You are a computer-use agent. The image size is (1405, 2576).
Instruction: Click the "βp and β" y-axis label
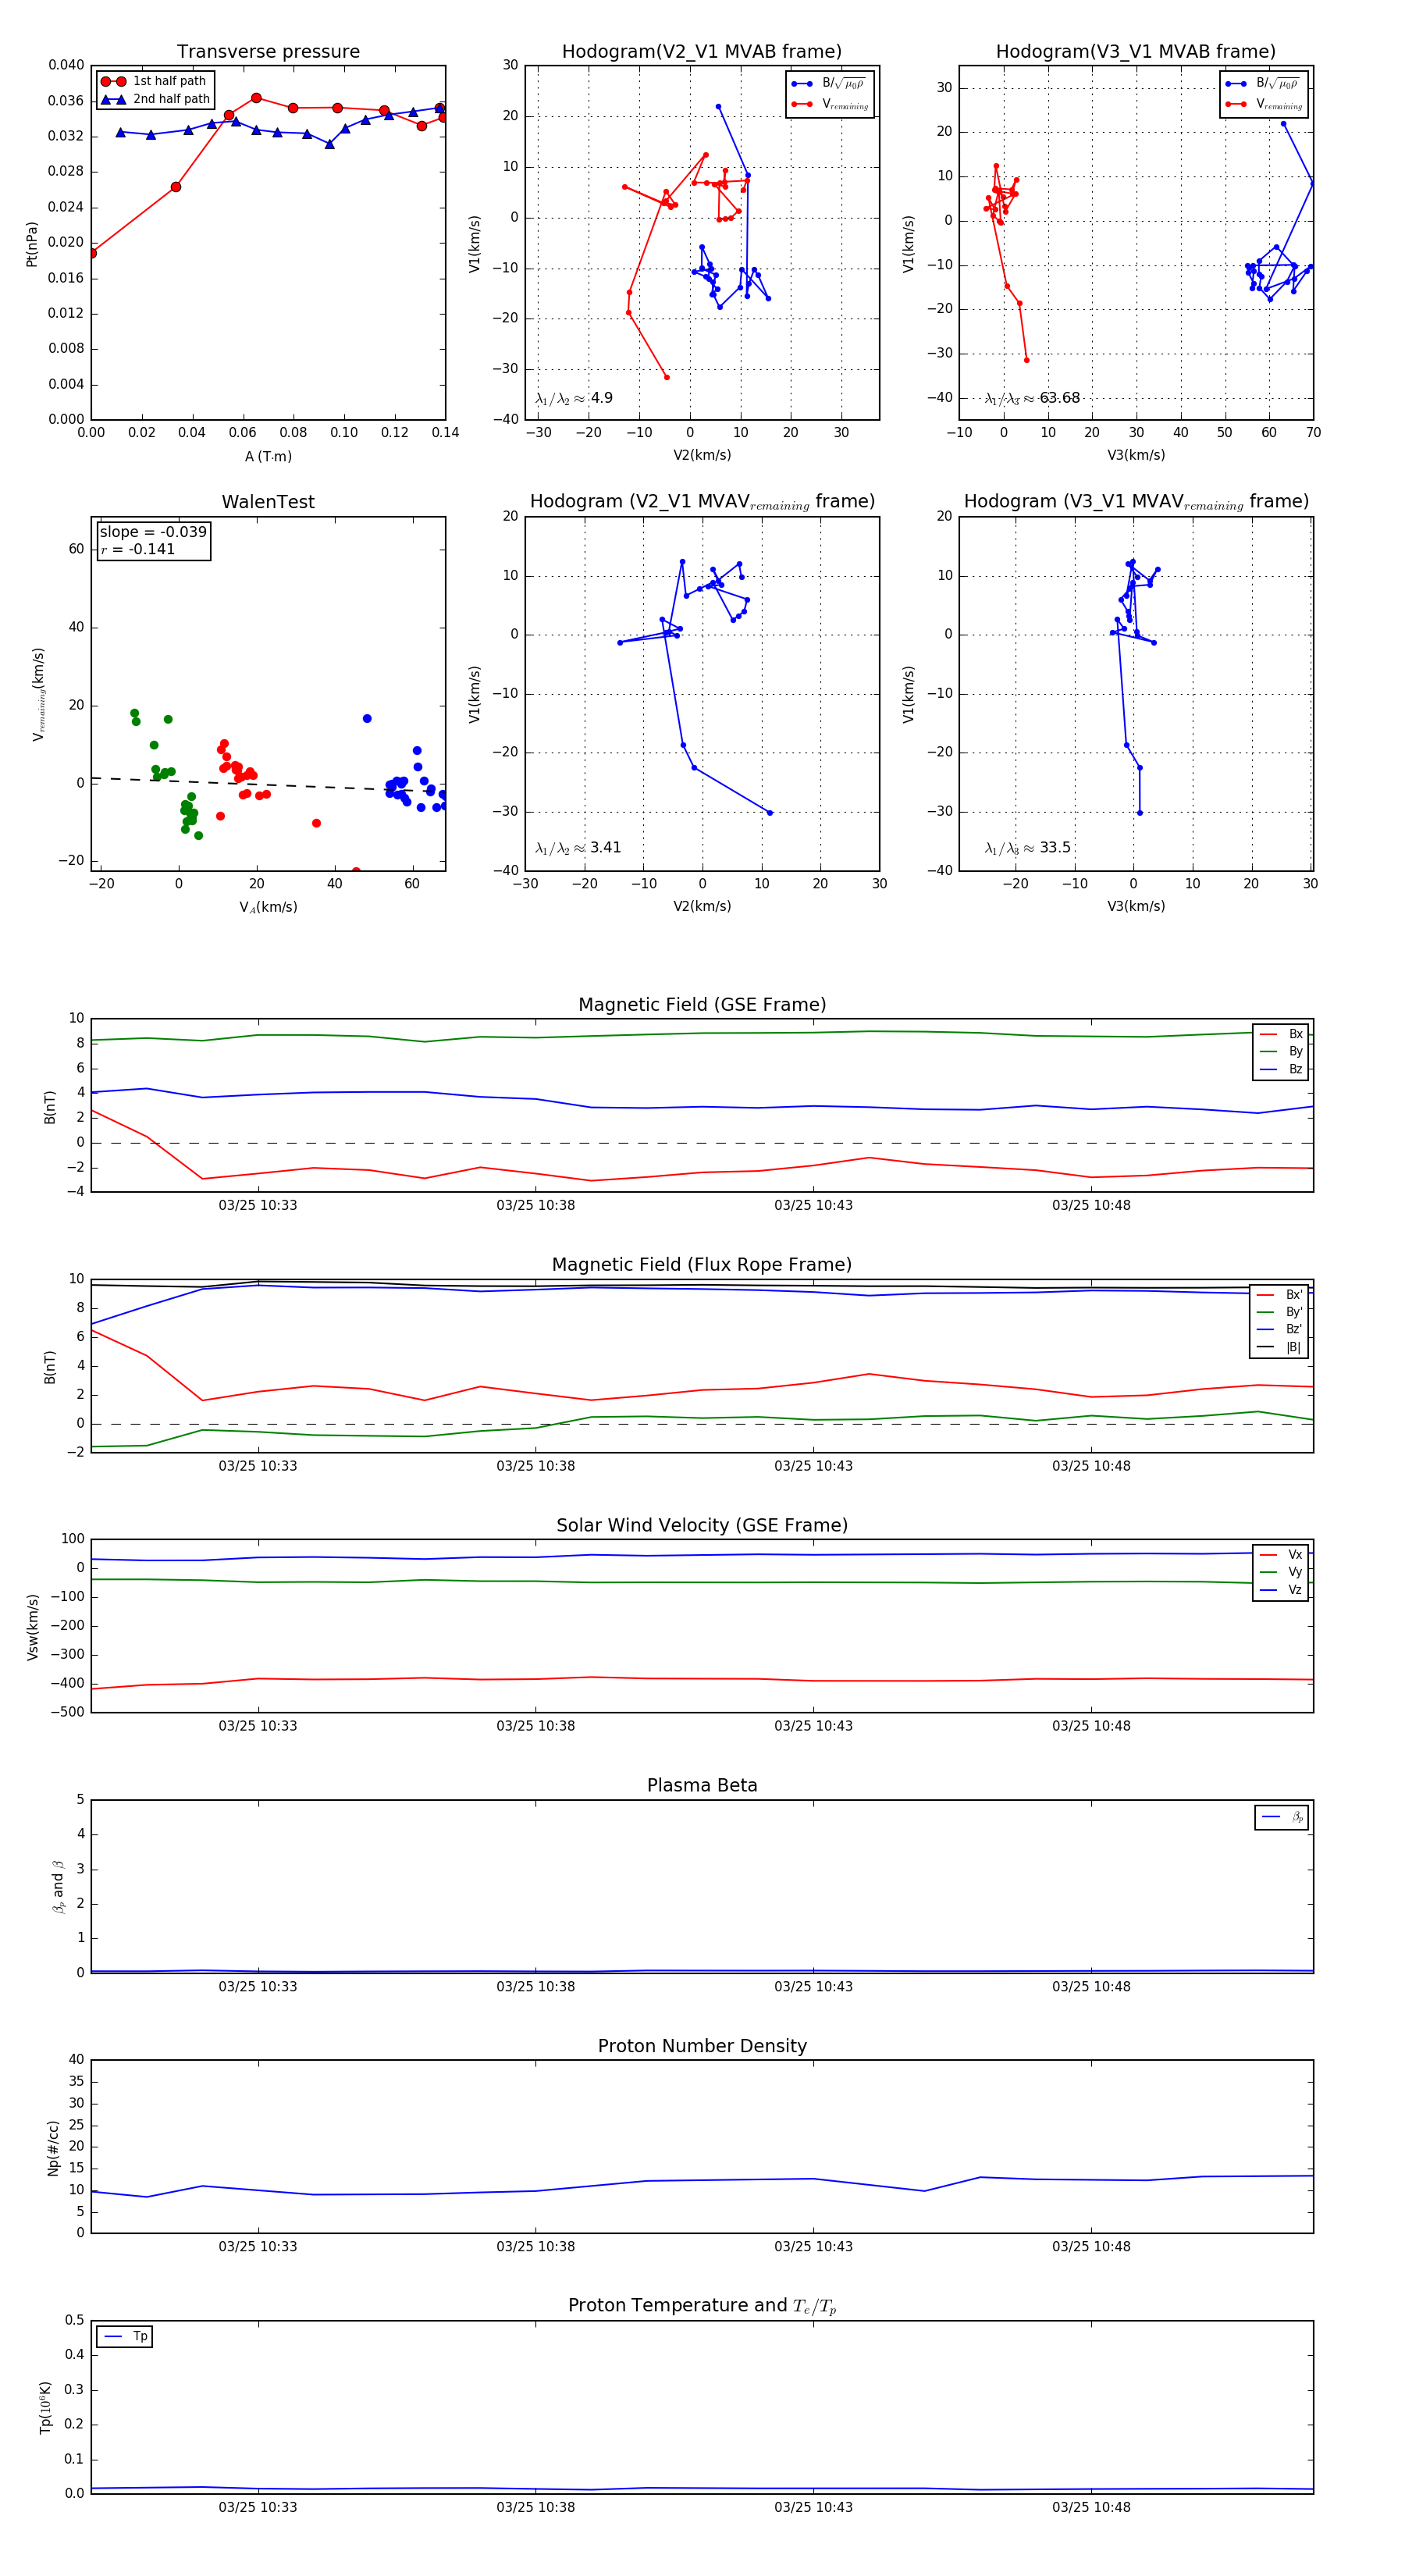(58, 1887)
